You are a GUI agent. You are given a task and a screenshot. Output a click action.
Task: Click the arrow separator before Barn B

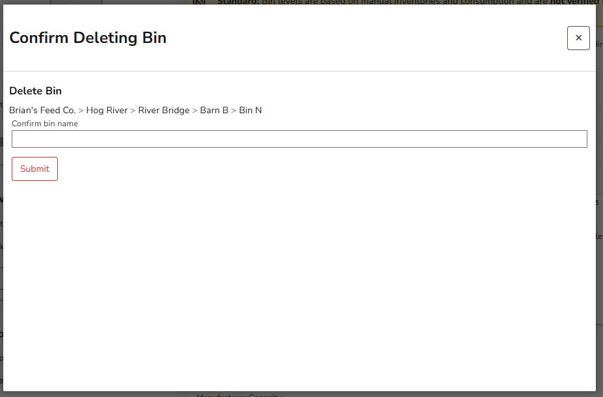pyautogui.click(x=194, y=111)
